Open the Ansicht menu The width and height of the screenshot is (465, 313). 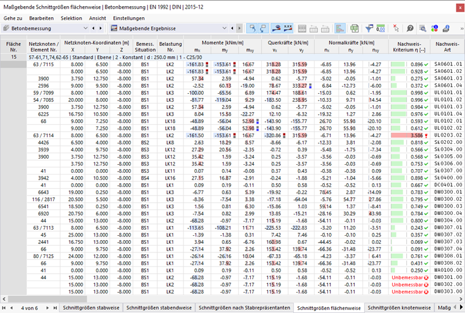coord(97,18)
